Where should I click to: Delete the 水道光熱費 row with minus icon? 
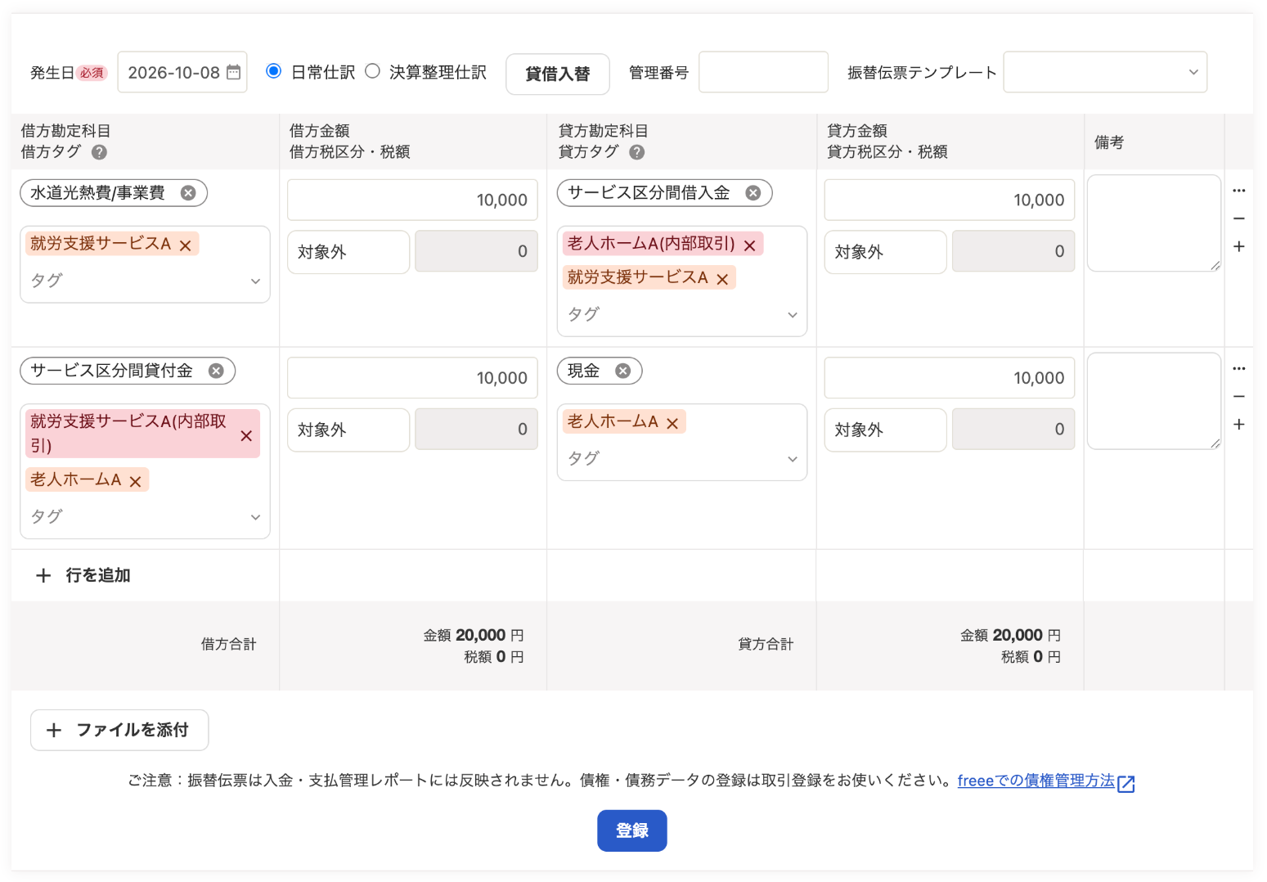coord(1239,218)
